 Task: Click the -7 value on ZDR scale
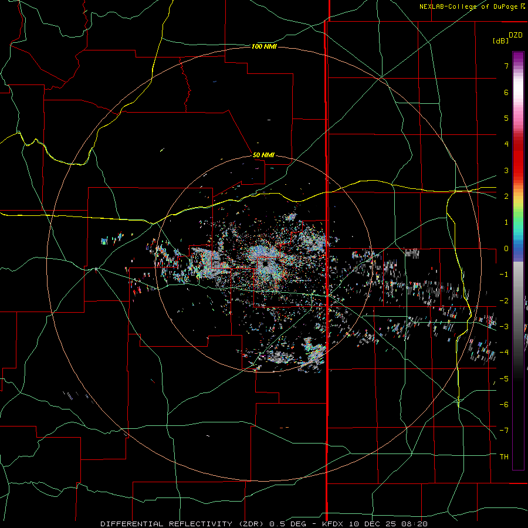[x=504, y=431]
